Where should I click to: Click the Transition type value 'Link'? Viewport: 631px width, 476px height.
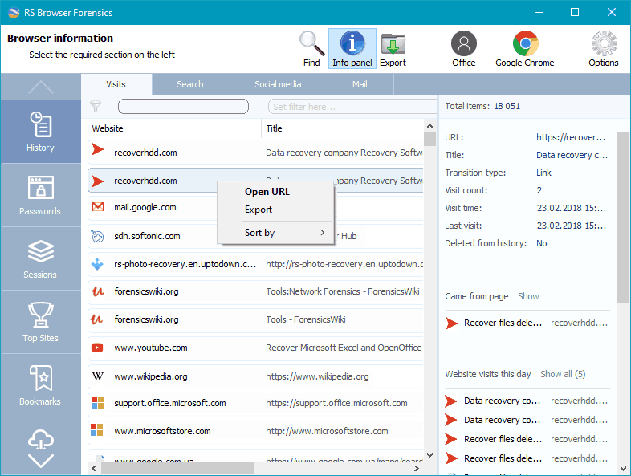[x=543, y=173]
